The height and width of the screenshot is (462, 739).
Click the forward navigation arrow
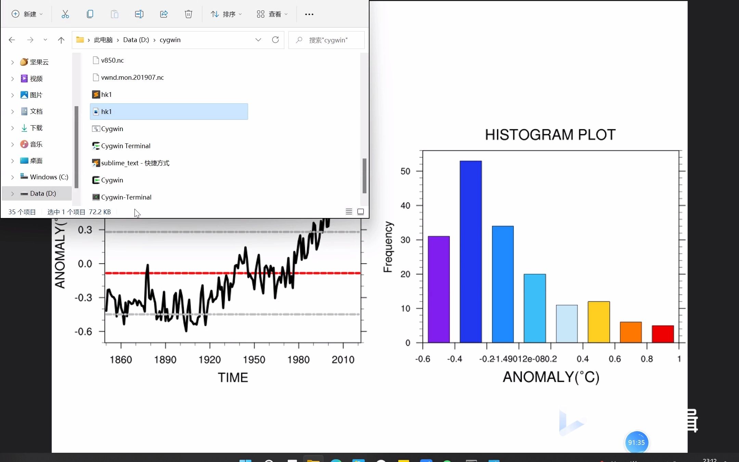click(30, 40)
